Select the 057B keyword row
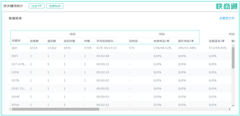This screenshot has height=116, width=240. point(15,80)
